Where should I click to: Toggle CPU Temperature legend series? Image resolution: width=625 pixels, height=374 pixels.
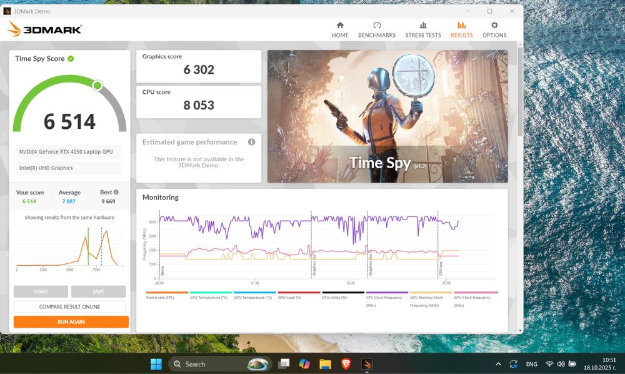(211, 295)
